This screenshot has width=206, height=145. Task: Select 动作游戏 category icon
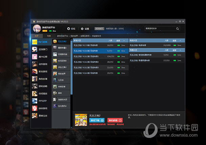pos(35,64)
